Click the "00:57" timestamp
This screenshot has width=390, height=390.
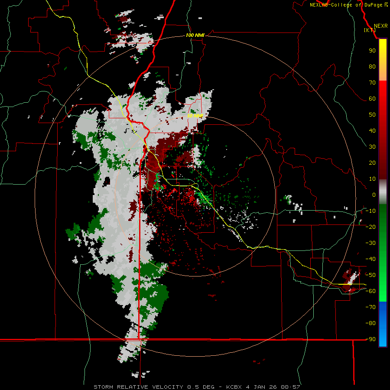[290, 387]
